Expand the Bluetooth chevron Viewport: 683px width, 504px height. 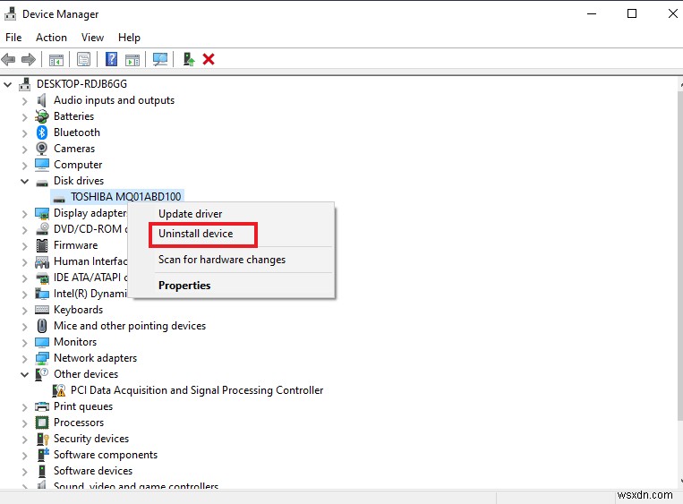(24, 133)
